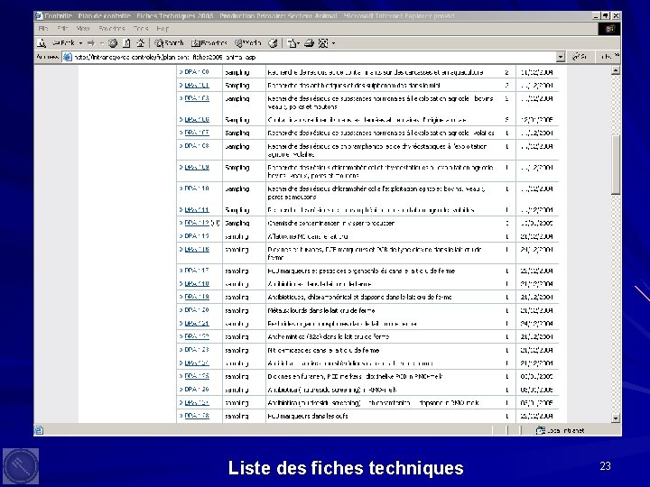Click date cell in the Métaux lourds row
The width and height of the screenshot is (650, 487).
(536, 310)
